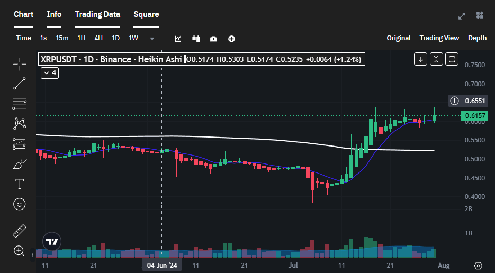Screen dimensions: 495x273
Task: Expand chart to fullscreen
Action: click(462, 16)
